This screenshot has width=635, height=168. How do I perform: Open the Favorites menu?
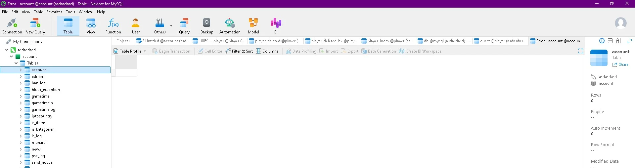pyautogui.click(x=54, y=12)
